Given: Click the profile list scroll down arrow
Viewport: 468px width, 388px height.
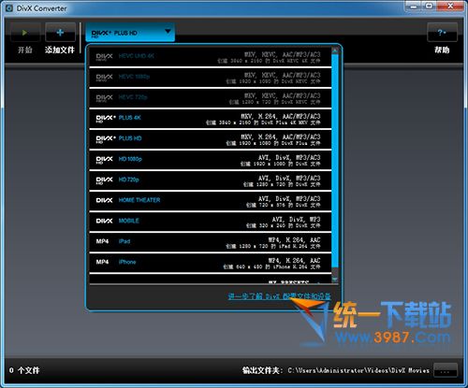Looking at the screenshot, I should click(335, 280).
